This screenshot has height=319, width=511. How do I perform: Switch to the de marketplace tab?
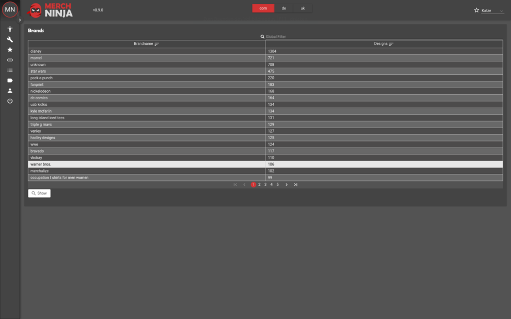284,8
